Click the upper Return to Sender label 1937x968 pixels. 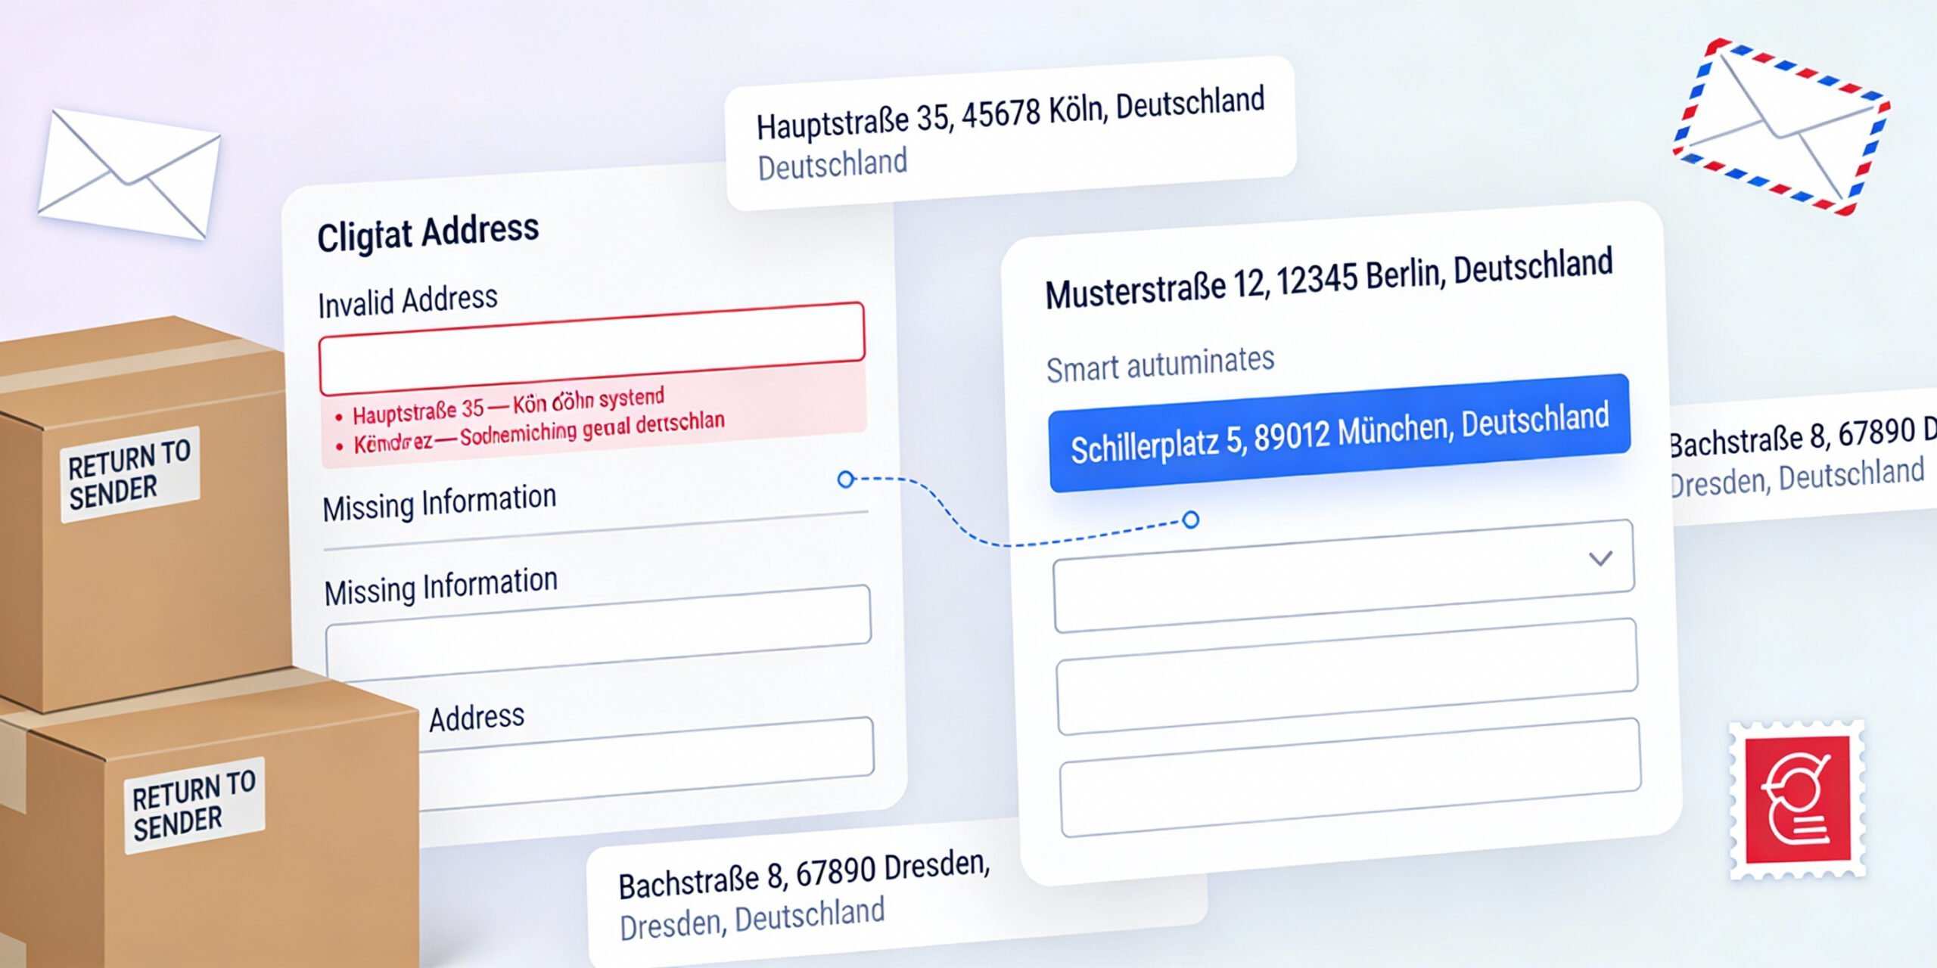tap(129, 474)
